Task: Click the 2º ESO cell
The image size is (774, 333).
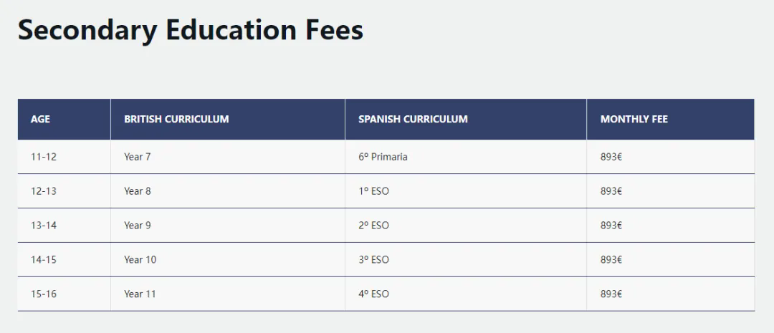Action: click(466, 226)
